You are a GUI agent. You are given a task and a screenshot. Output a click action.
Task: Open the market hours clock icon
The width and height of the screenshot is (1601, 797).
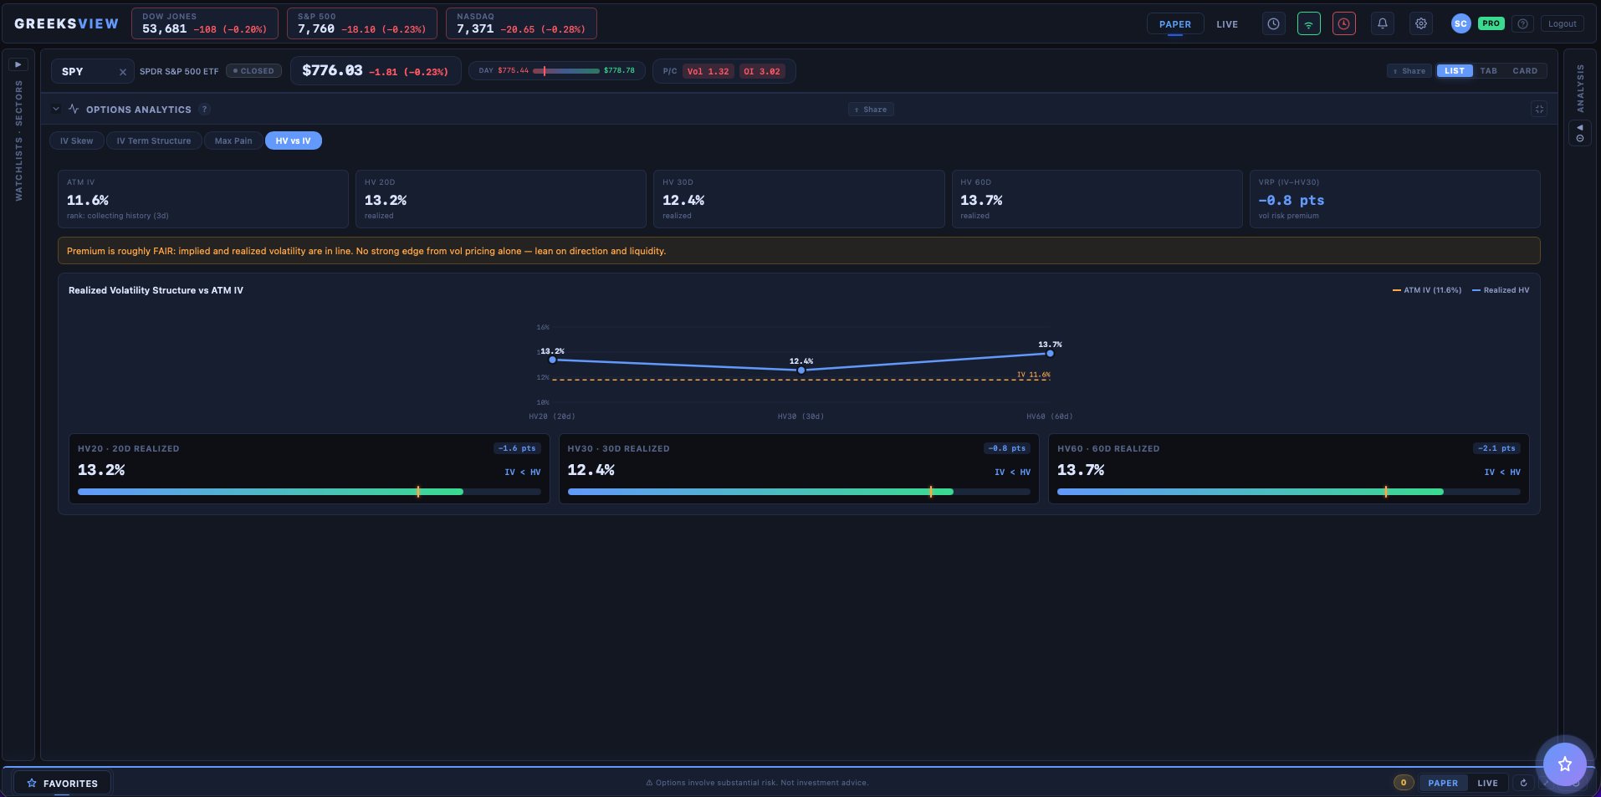click(x=1273, y=24)
